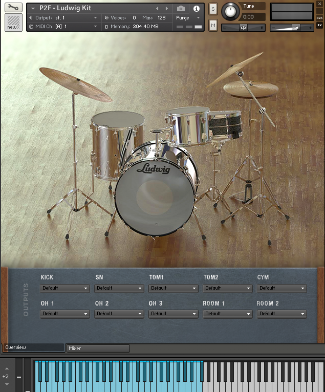The width and height of the screenshot is (325, 392).
Task: Open the Purge dropdown menu
Action: (188, 18)
